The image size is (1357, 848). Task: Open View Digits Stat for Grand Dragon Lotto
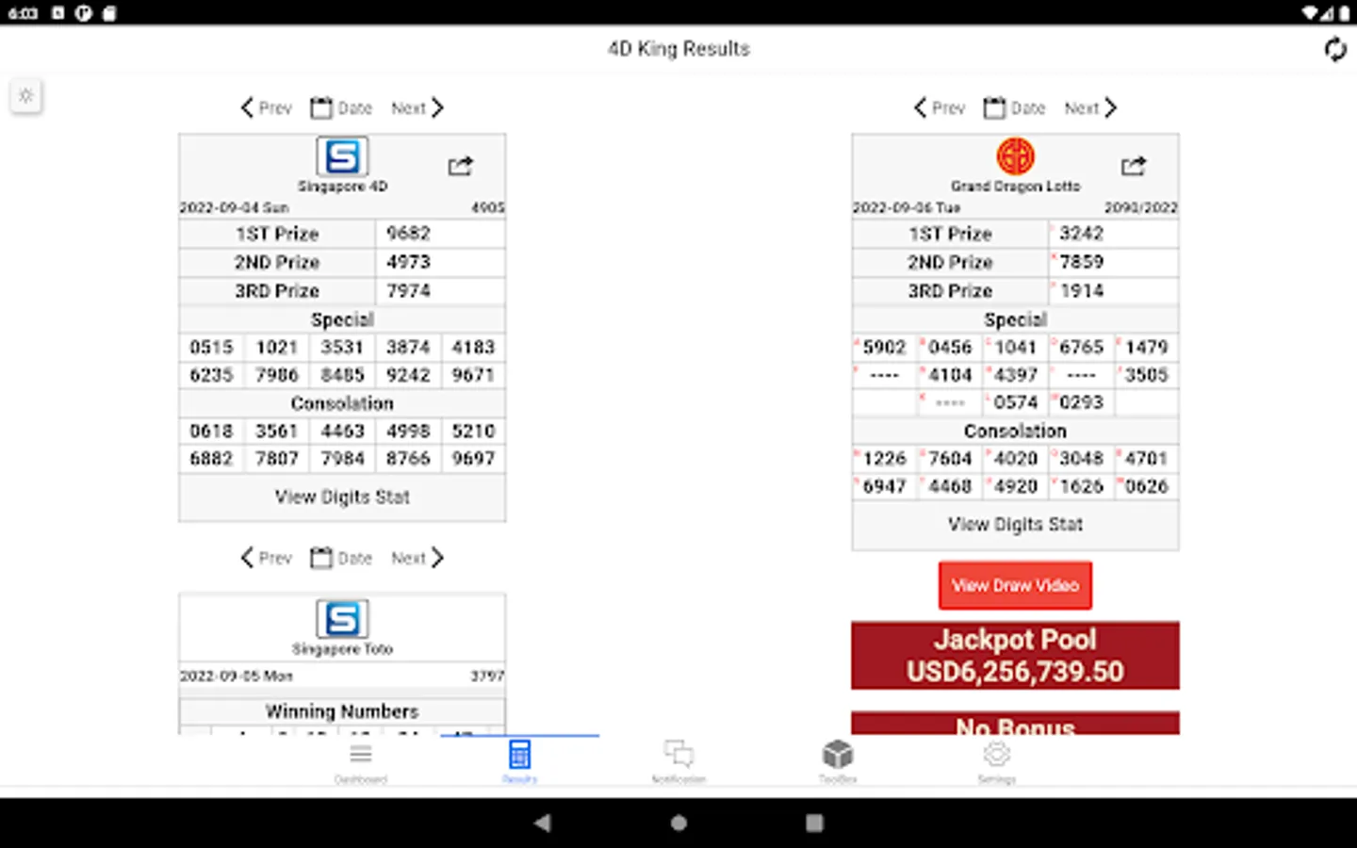tap(1015, 524)
